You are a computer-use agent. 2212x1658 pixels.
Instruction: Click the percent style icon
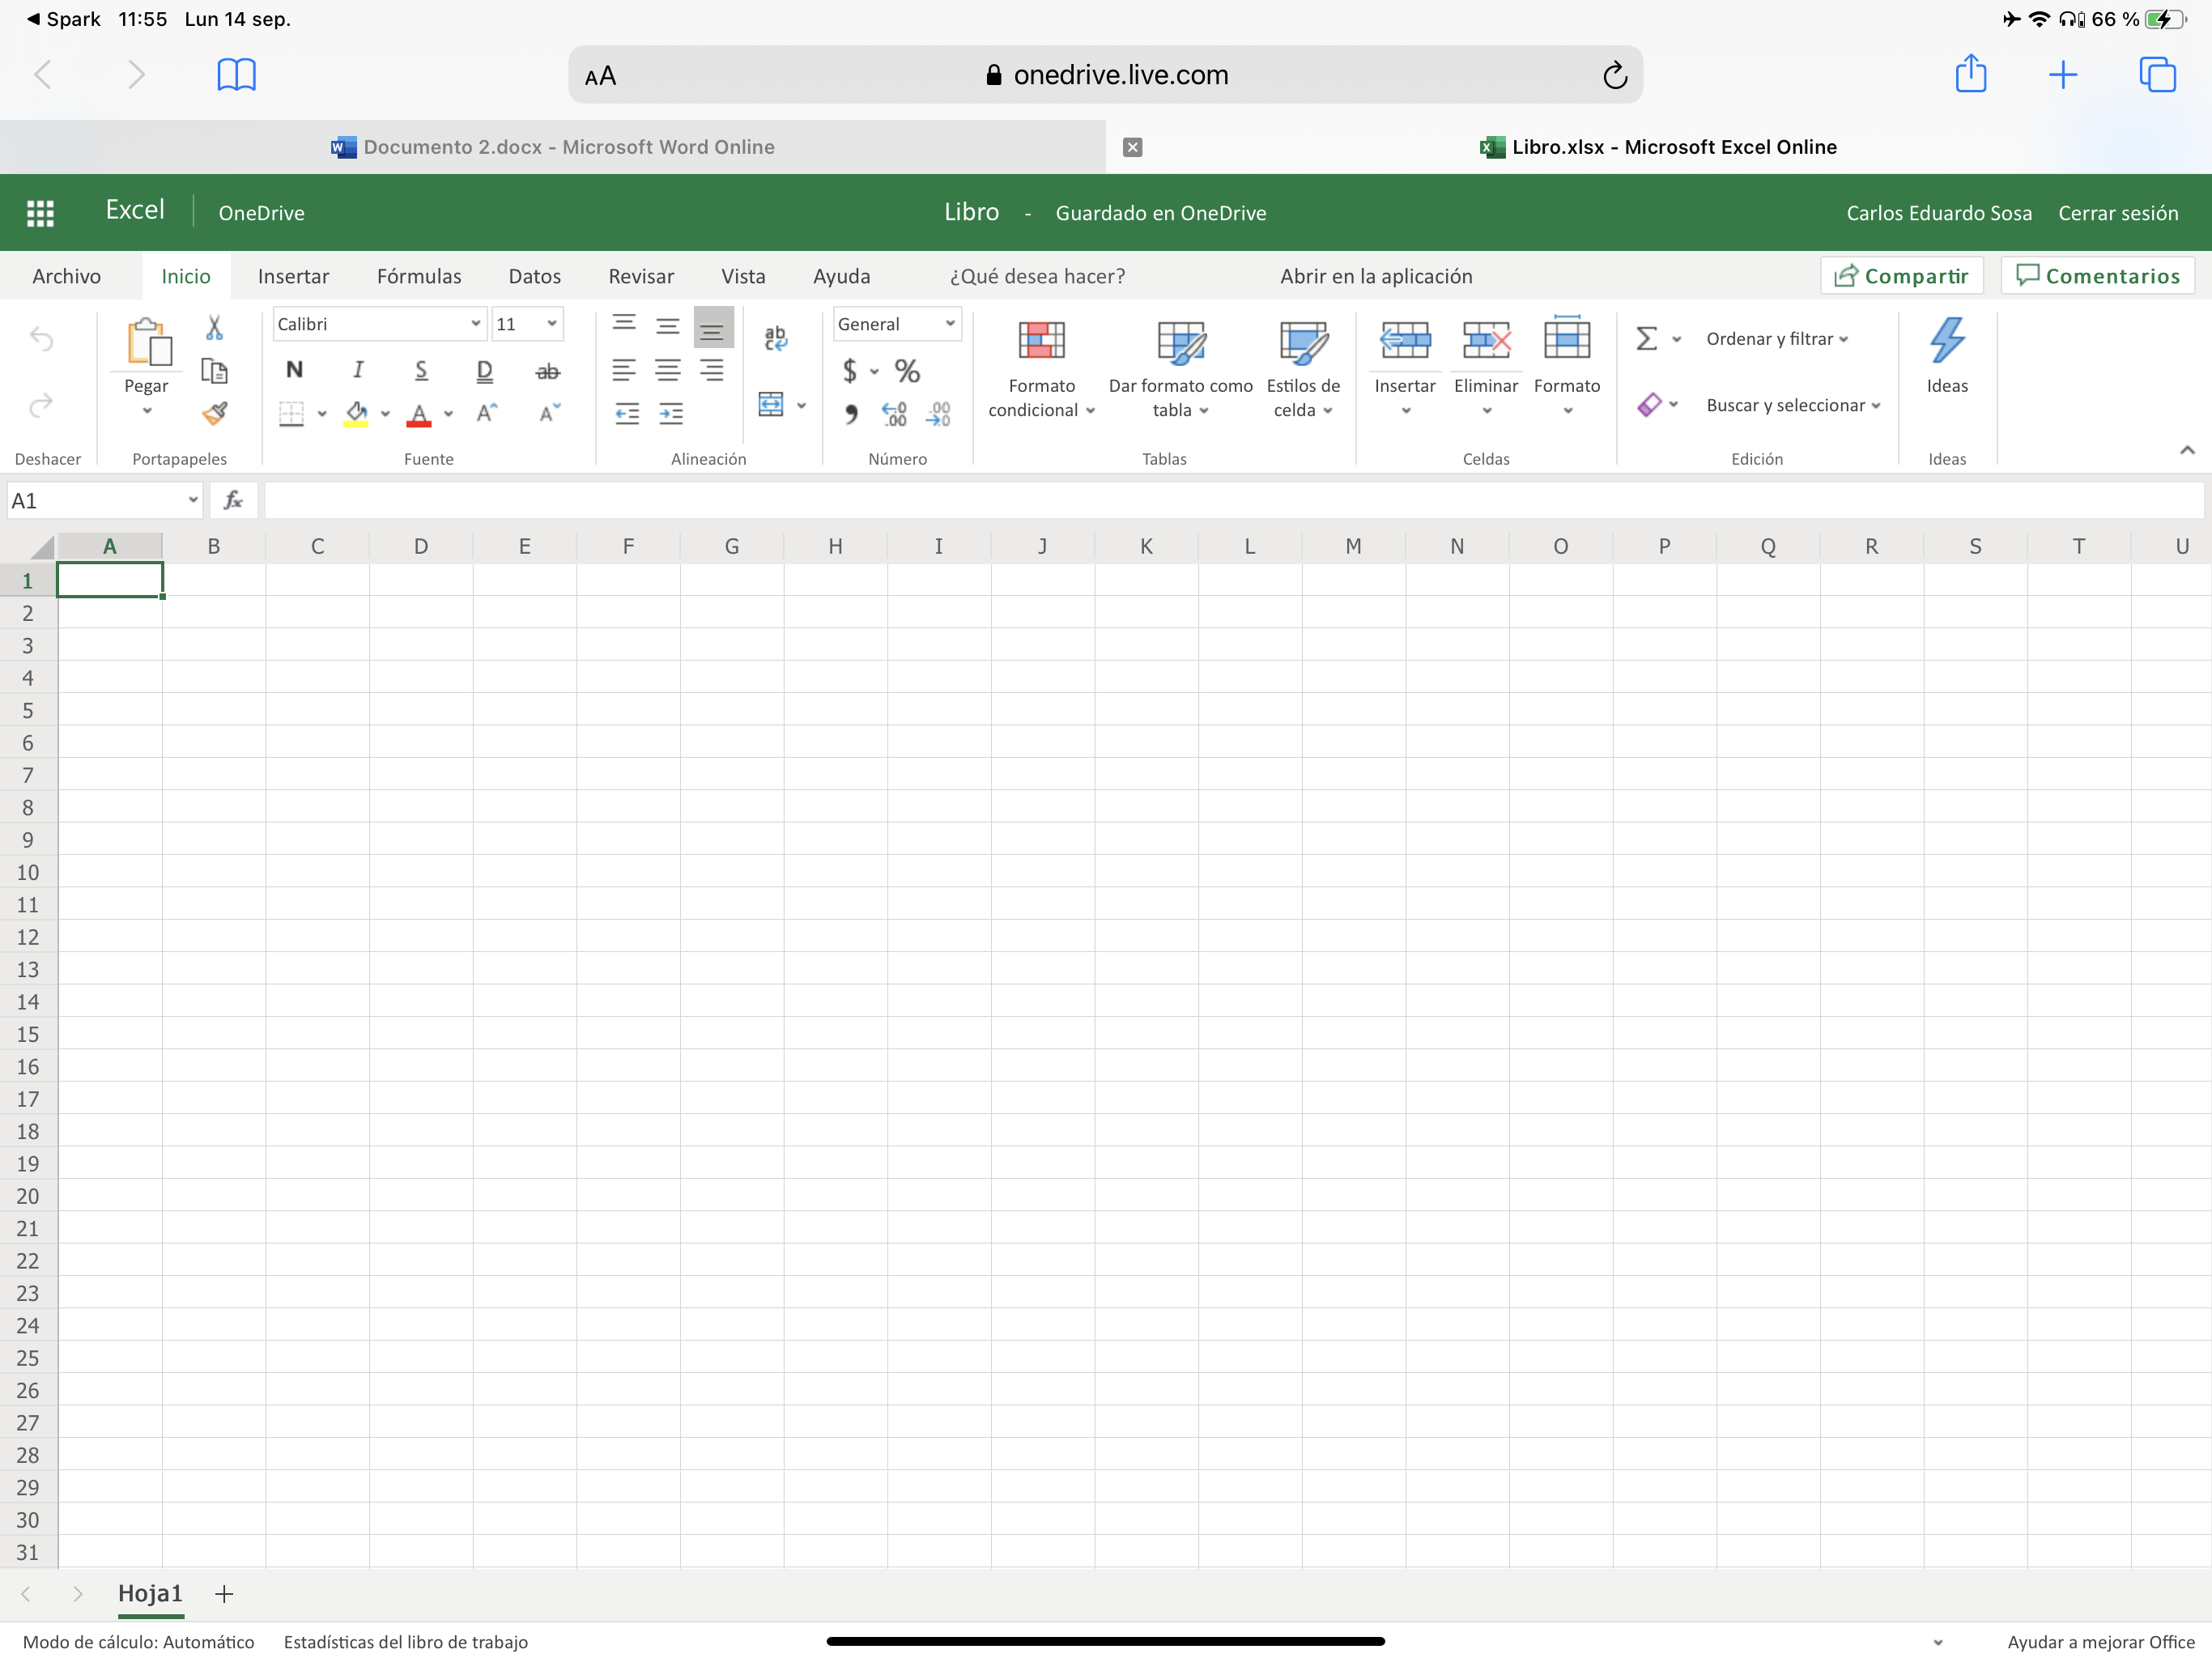pyautogui.click(x=907, y=371)
